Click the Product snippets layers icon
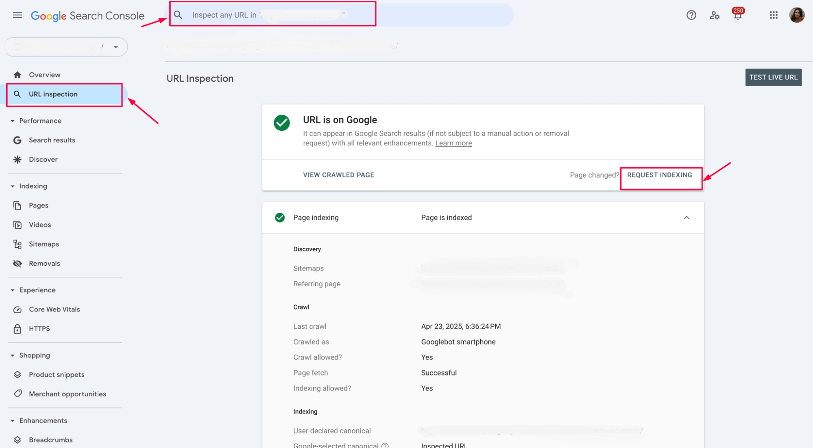813x448 pixels. coord(17,374)
